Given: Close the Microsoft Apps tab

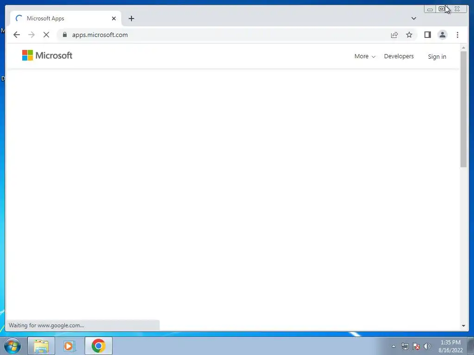Looking at the screenshot, I should point(114,18).
